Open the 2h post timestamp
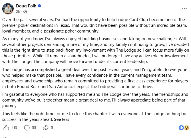This screenshot has width=191, height=138. point(18,12)
